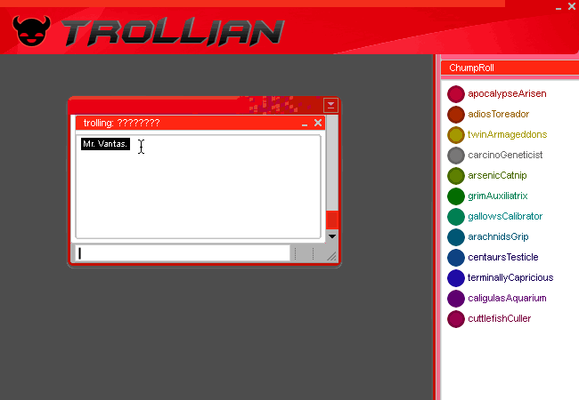
Task: Click apocalypseArisen's maroon avatar circle
Action: tap(456, 93)
